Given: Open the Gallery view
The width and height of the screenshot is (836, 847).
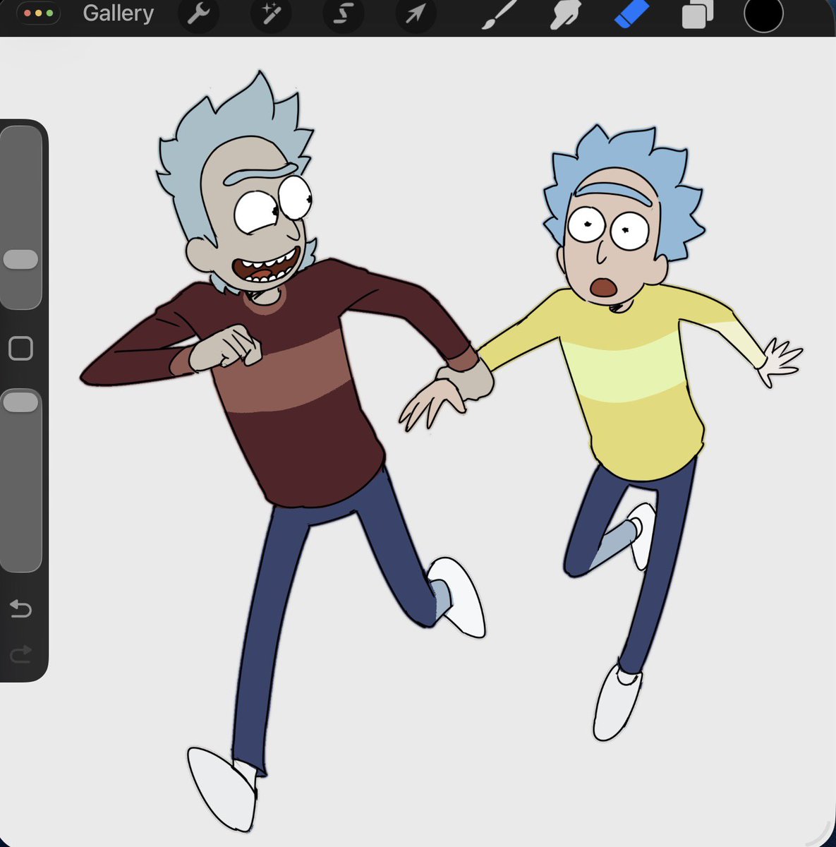Looking at the screenshot, I should click(118, 13).
